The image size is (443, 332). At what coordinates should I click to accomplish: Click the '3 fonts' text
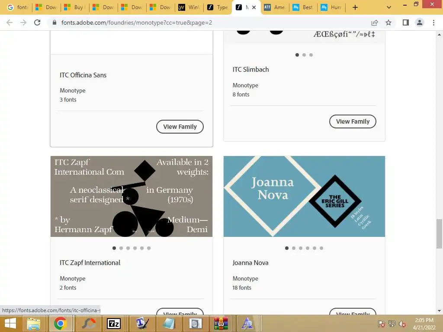(68, 100)
